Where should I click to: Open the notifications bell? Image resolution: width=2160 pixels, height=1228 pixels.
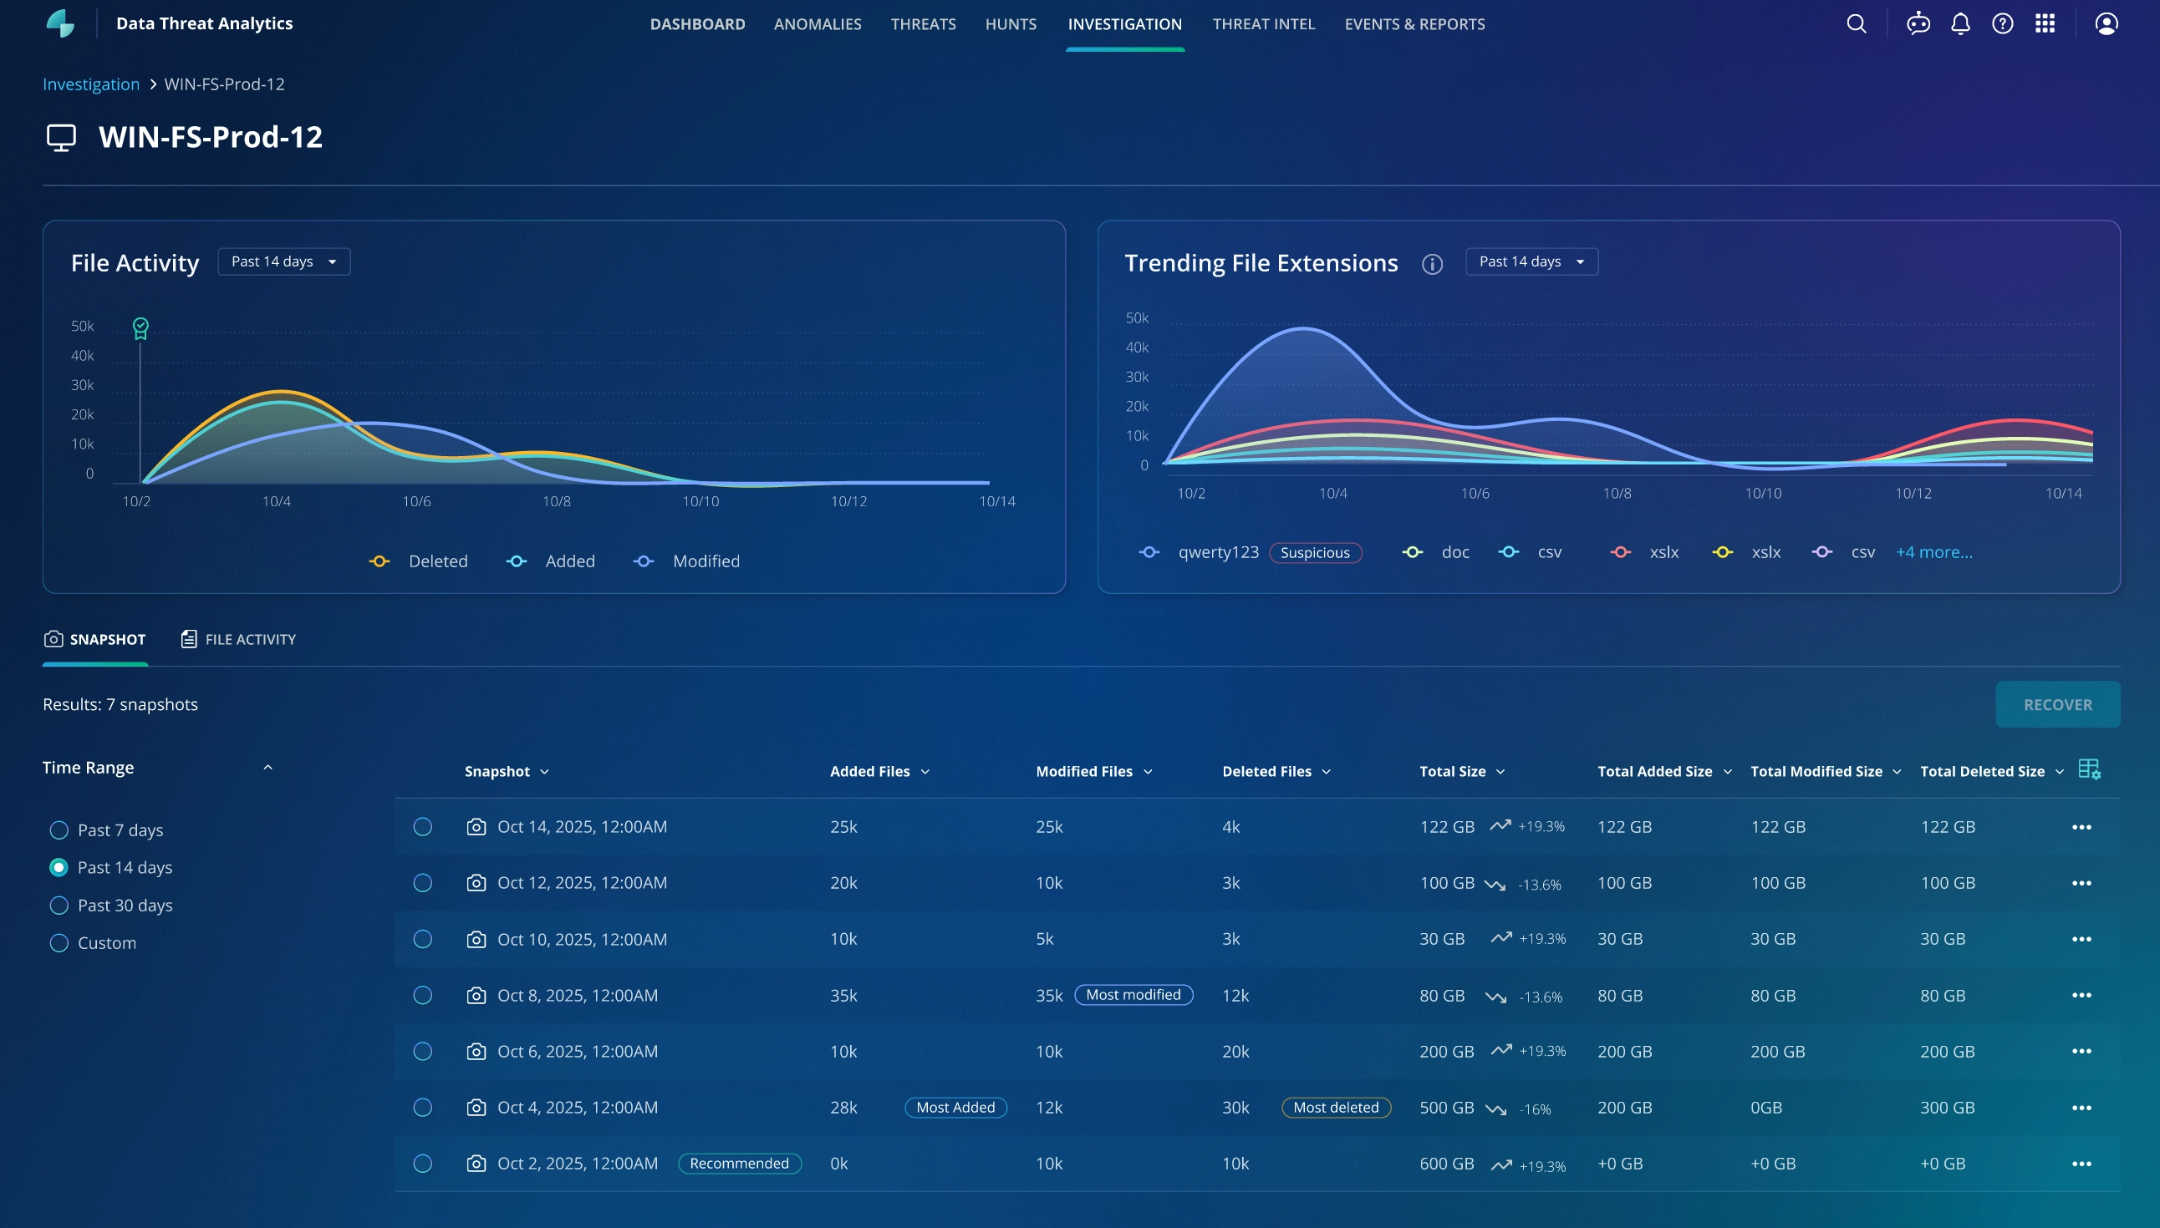pos(1960,23)
